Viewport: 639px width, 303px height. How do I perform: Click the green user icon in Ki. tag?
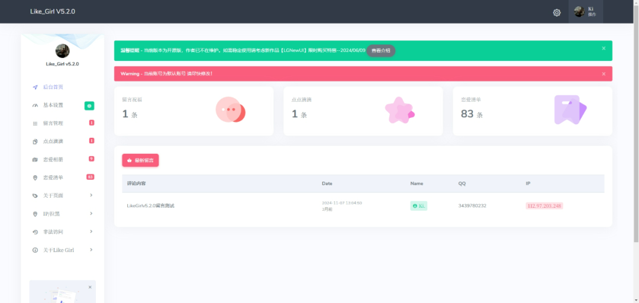click(x=415, y=206)
